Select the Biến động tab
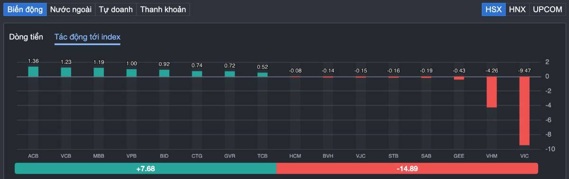The image size is (569, 179). [x=25, y=9]
